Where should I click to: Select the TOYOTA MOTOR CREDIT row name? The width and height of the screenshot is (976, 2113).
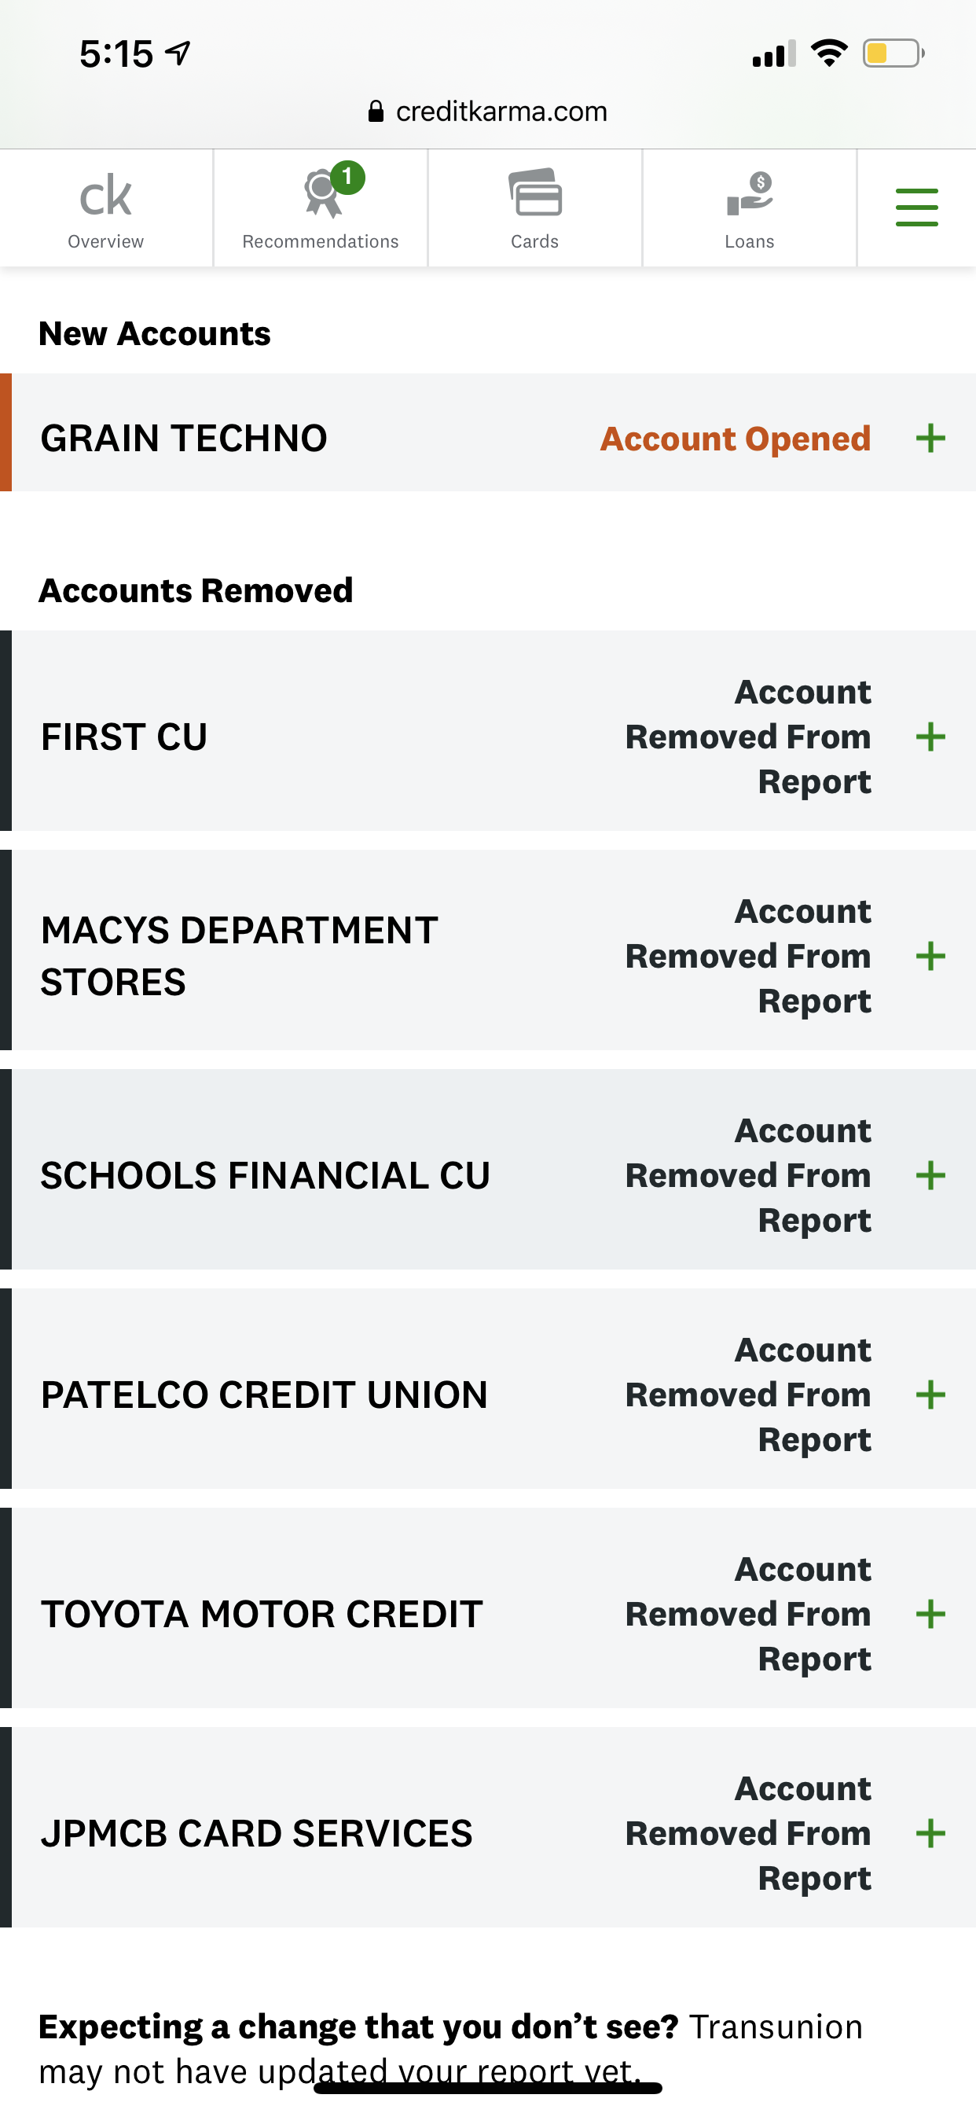click(262, 1614)
